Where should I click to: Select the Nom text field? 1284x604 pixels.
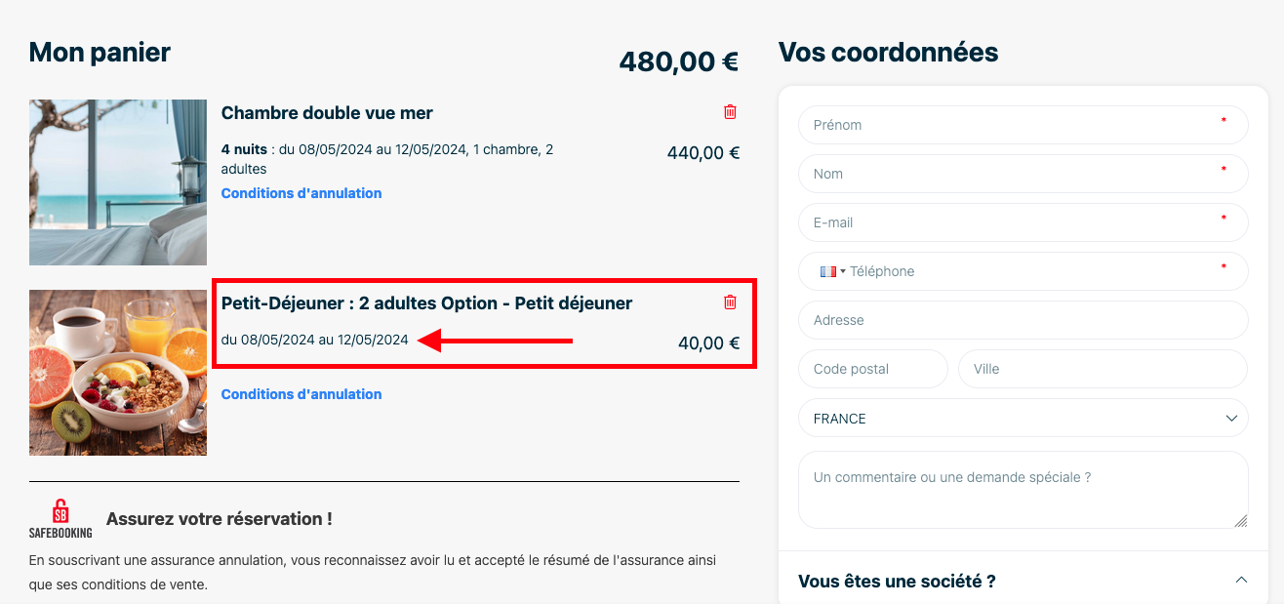1023,174
